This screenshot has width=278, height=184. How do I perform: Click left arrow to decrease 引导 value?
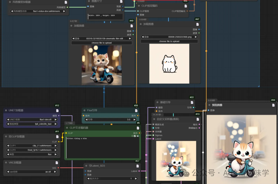point(86,120)
